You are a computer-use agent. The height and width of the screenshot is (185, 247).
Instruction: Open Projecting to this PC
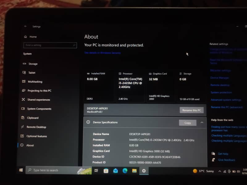point(40,91)
